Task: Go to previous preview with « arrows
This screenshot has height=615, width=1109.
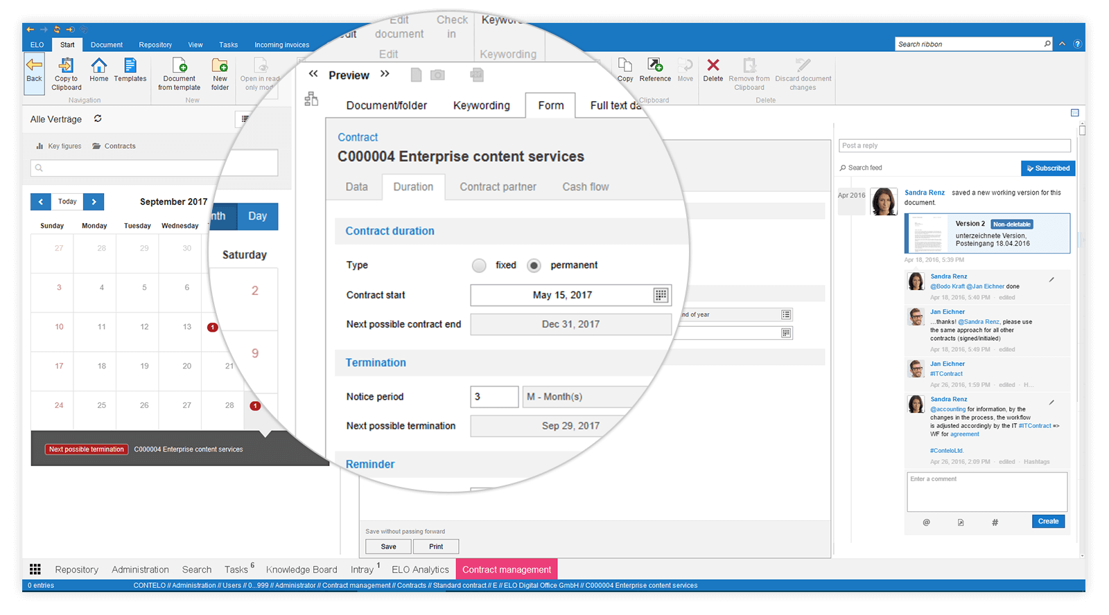Action: pyautogui.click(x=313, y=73)
